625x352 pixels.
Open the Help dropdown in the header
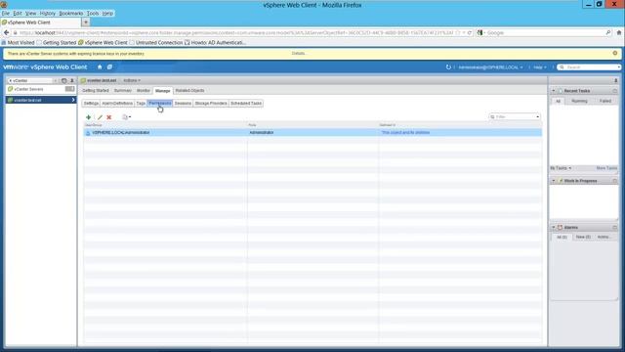click(540, 67)
